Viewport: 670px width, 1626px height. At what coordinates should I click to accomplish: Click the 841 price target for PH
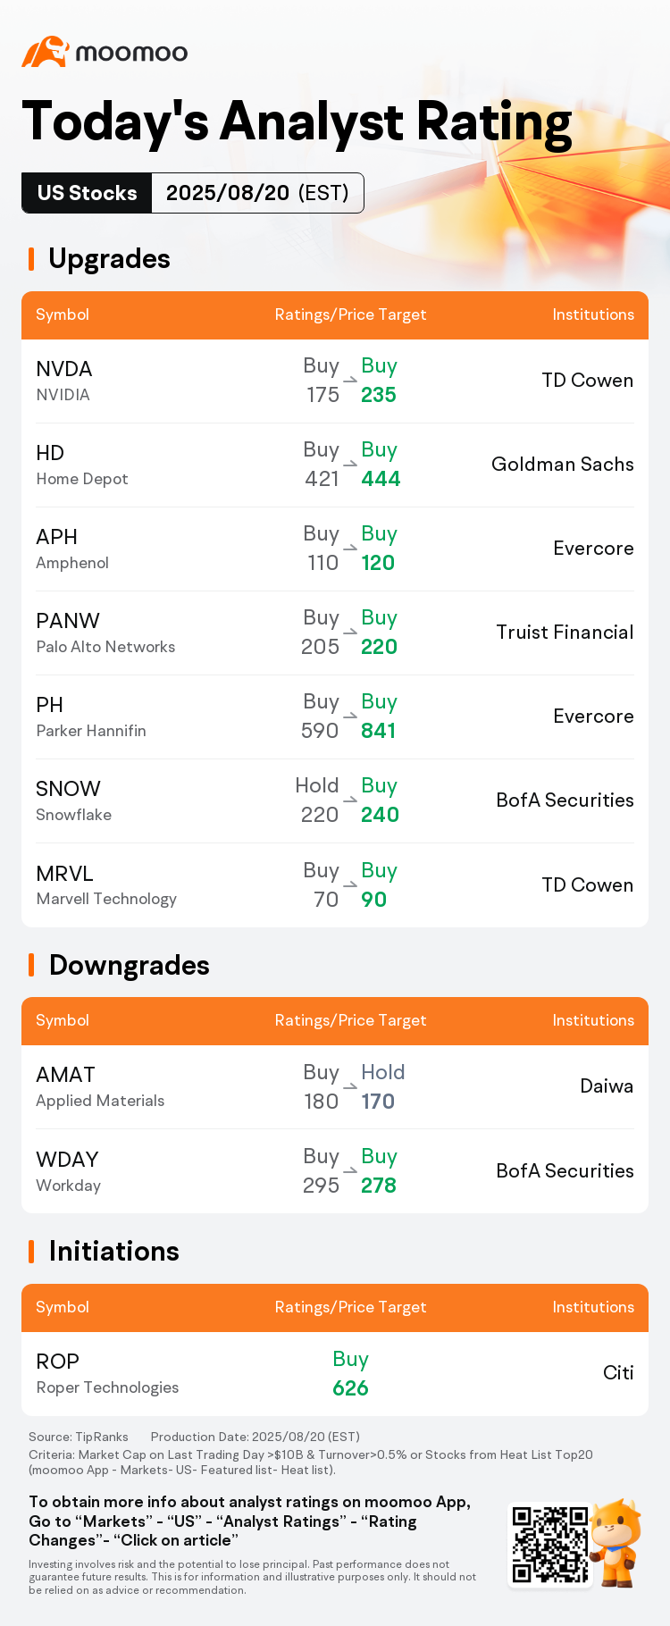coord(378,731)
